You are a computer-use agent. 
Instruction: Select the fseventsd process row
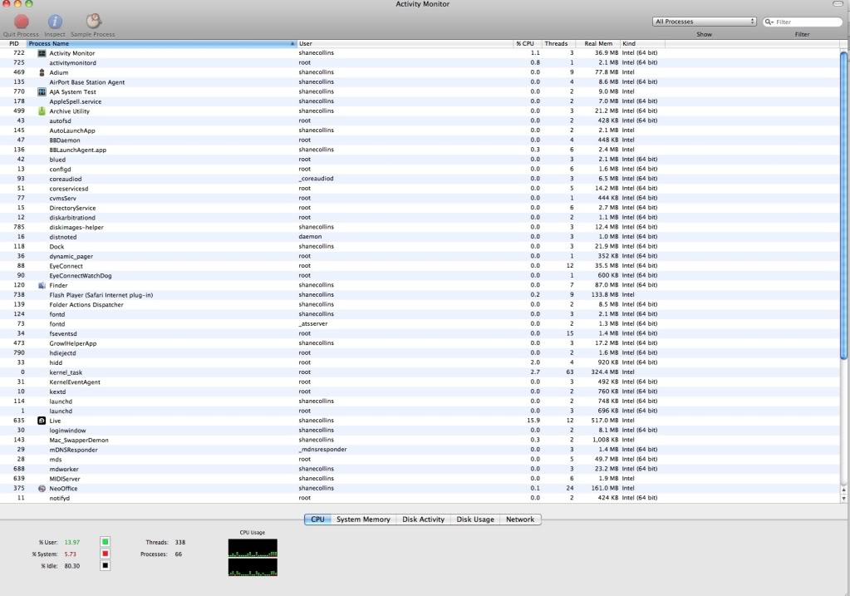[x=420, y=333]
